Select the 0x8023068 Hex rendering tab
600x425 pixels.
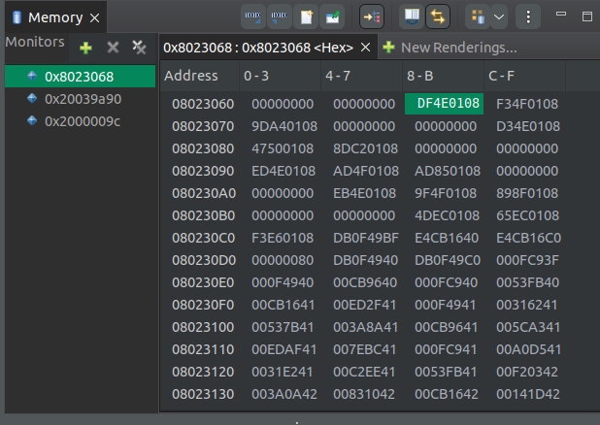(258, 48)
